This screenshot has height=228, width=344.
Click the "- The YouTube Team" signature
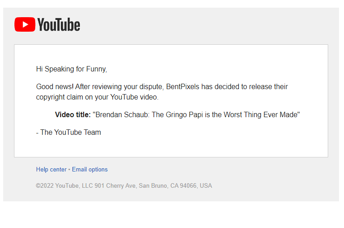[x=69, y=133]
